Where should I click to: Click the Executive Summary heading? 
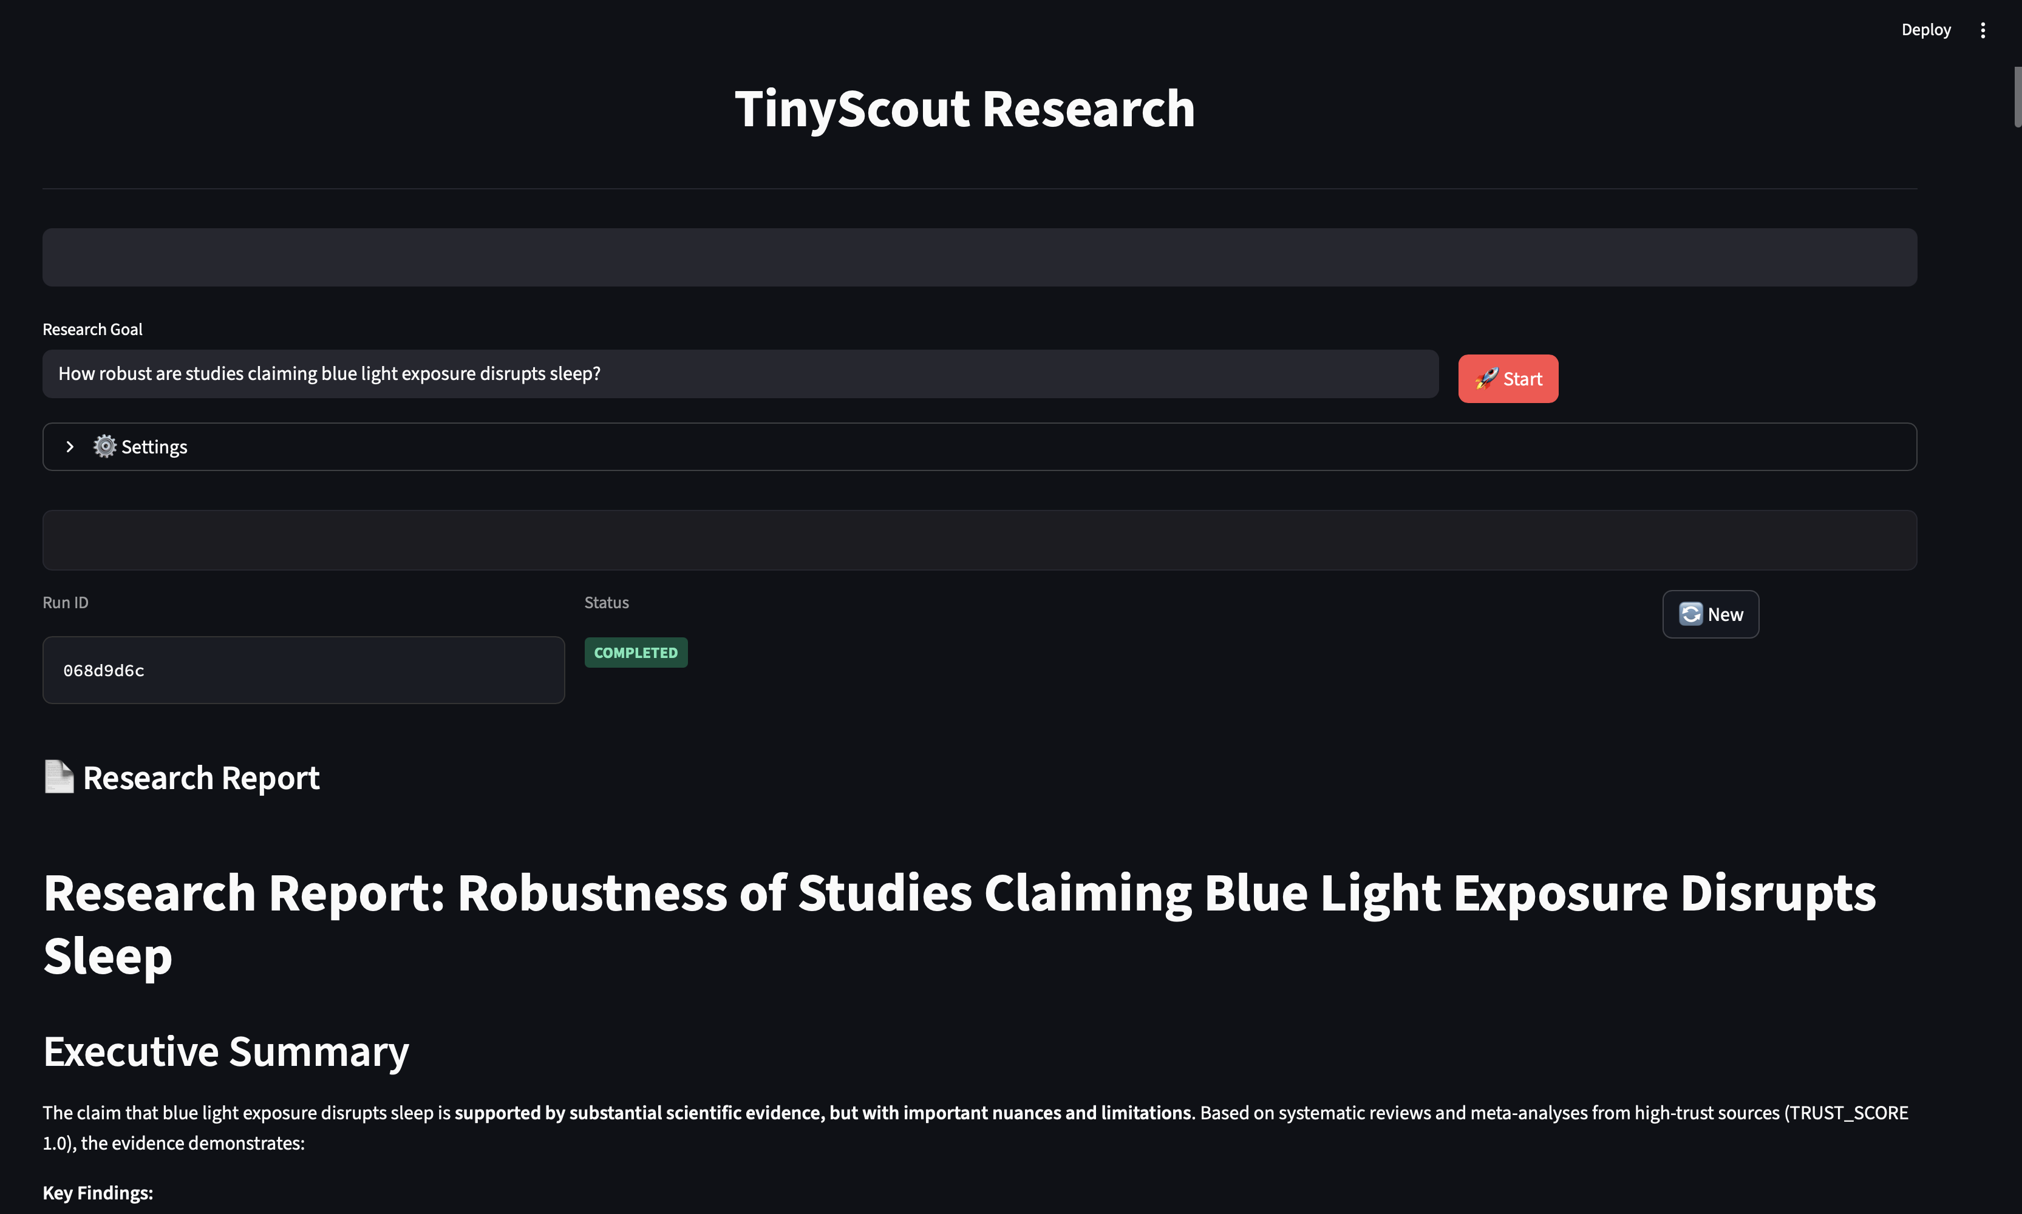pyautogui.click(x=226, y=1051)
